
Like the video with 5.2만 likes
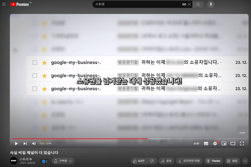coord(139,161)
